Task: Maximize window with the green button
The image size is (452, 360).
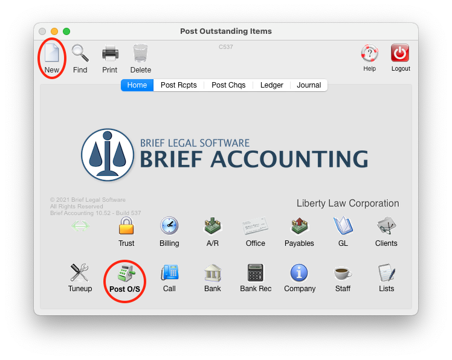Action: 66,31
